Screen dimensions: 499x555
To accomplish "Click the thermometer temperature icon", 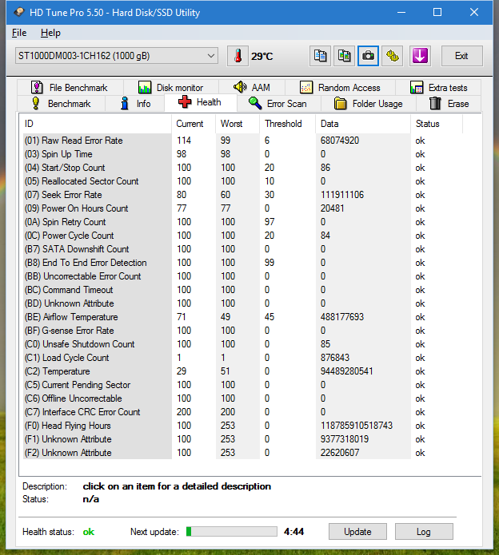I will click(238, 56).
